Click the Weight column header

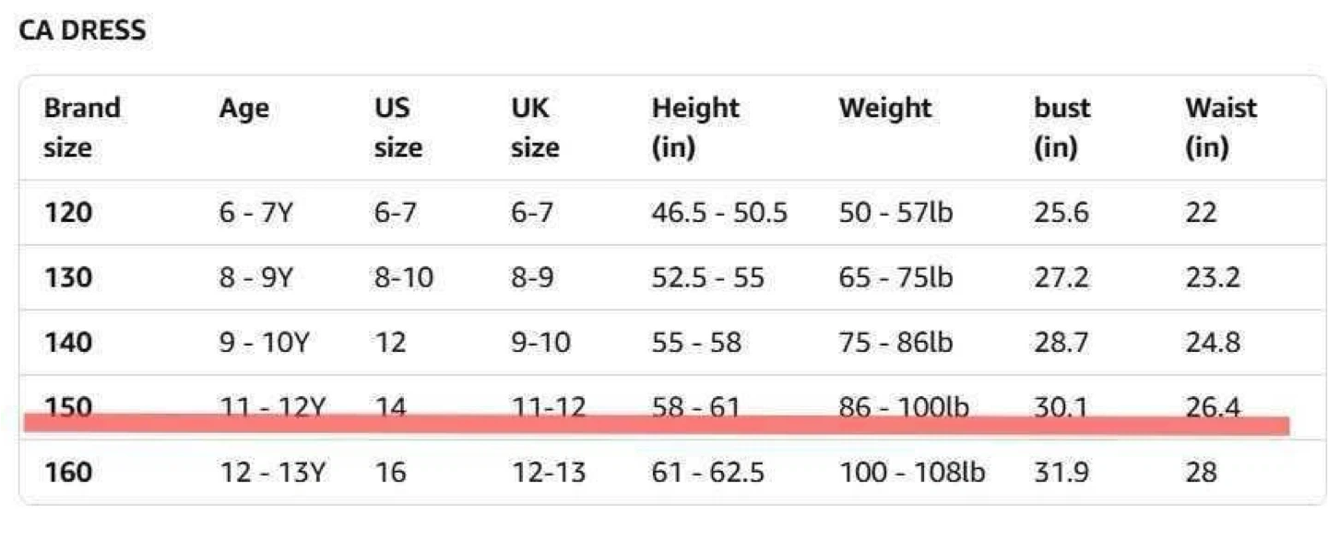[x=885, y=109]
